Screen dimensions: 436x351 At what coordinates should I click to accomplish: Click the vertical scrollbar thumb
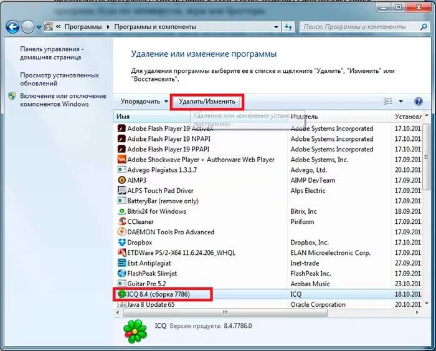coord(426,157)
